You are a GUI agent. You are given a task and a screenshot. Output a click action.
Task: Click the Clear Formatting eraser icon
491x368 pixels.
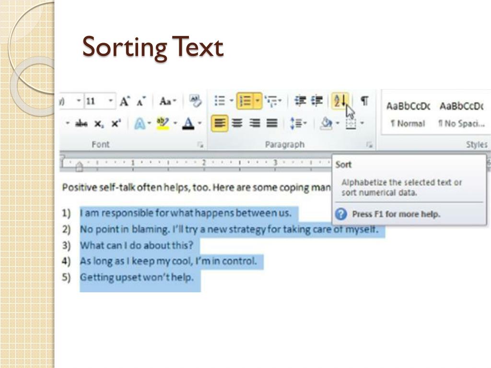coord(196,101)
